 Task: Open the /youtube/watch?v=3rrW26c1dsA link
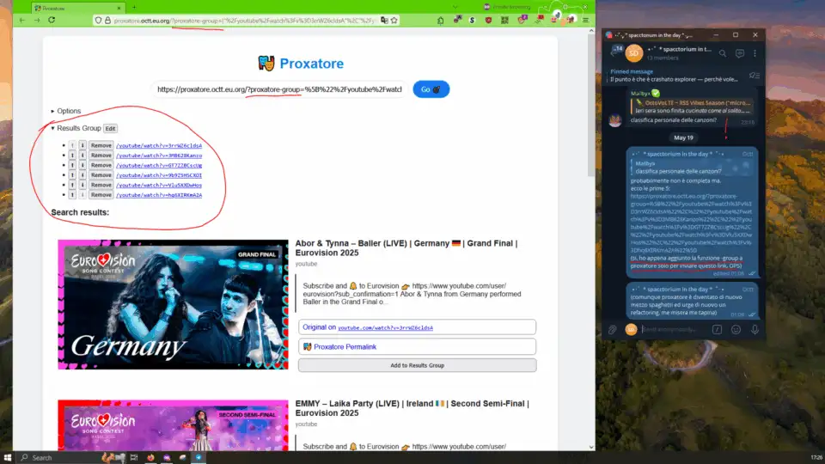(x=159, y=146)
